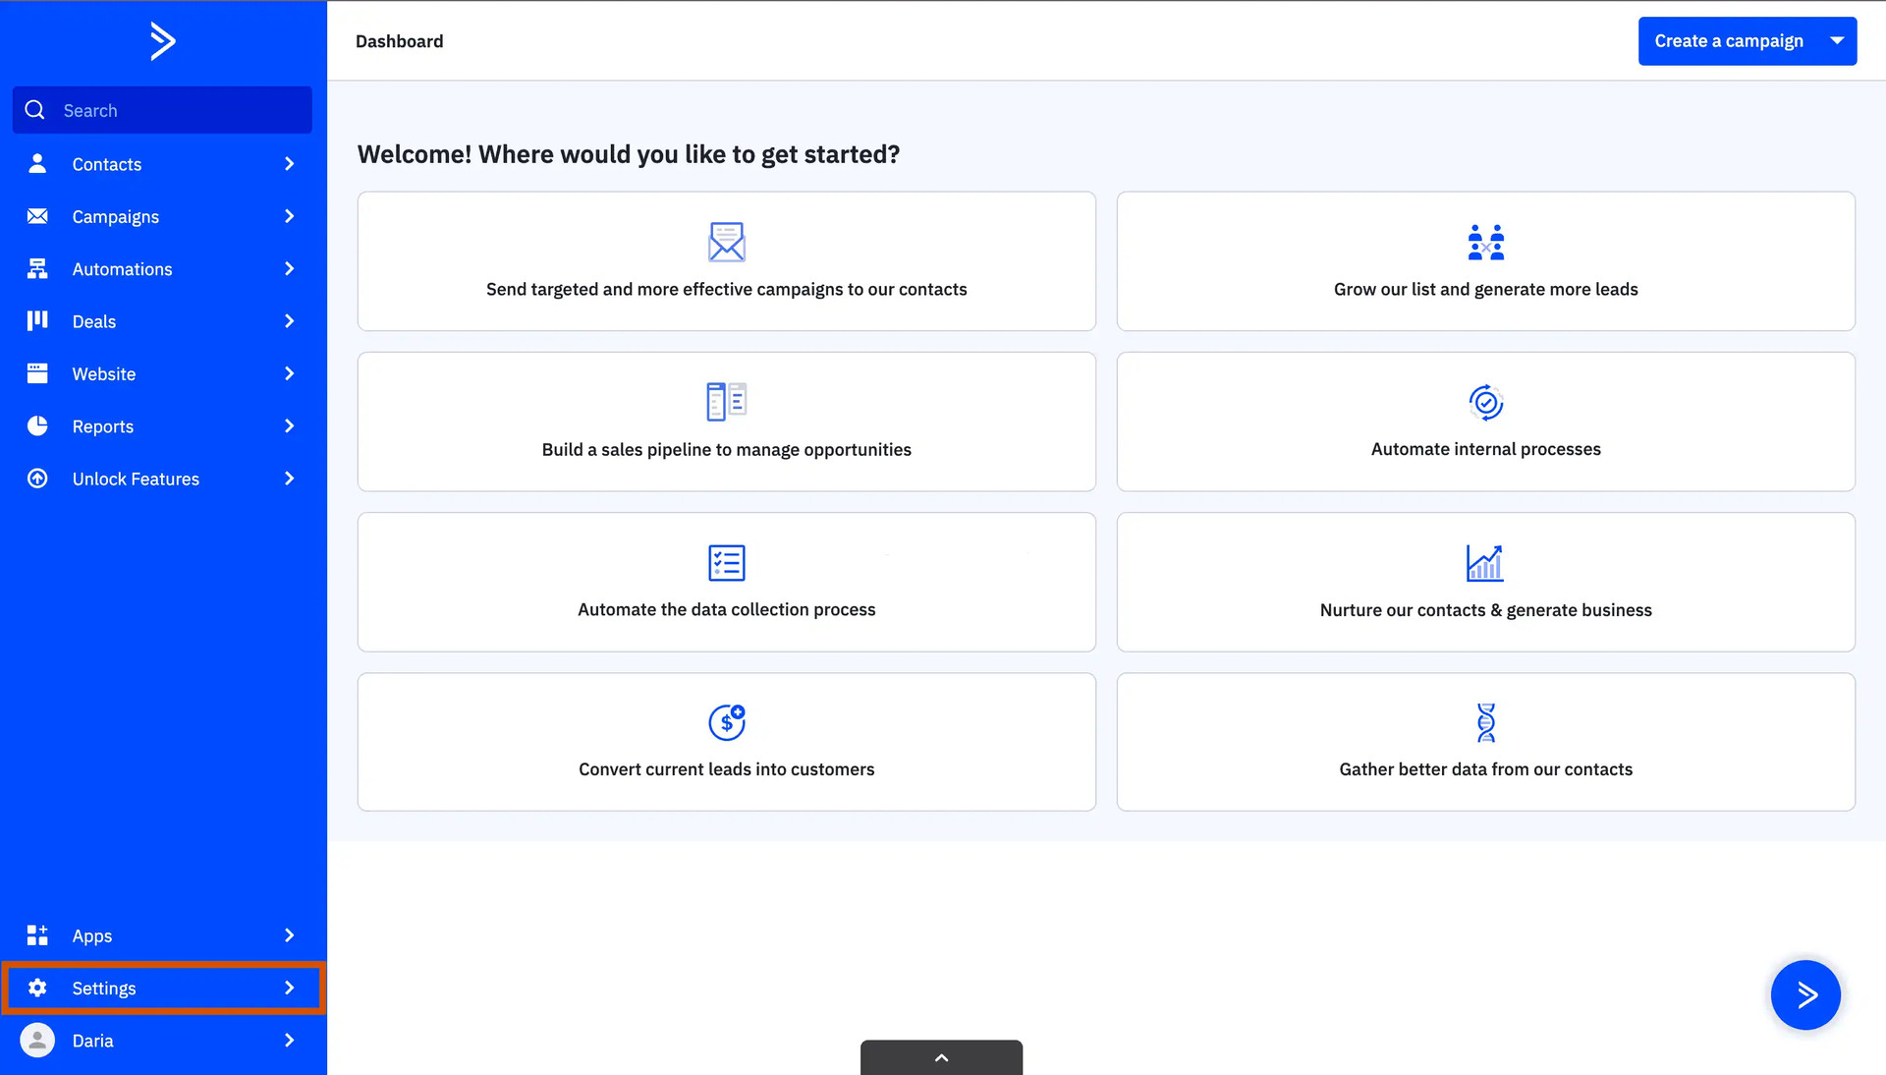Expand the Reports sidebar chevron
The height and width of the screenshot is (1075, 1886).
click(289, 425)
